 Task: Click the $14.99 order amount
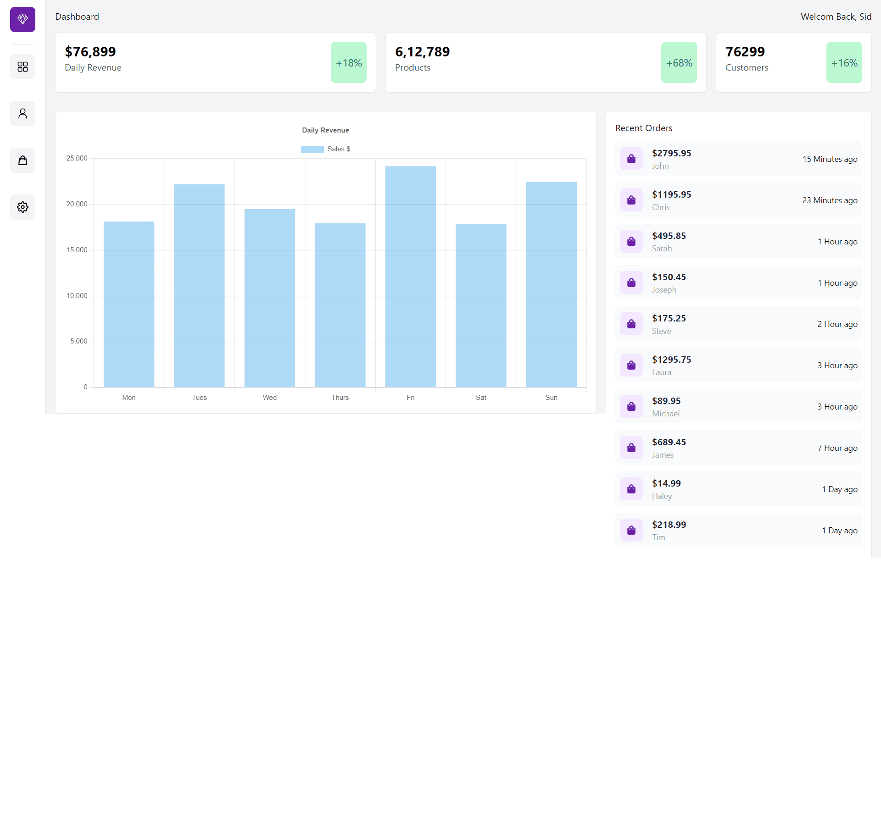click(666, 483)
